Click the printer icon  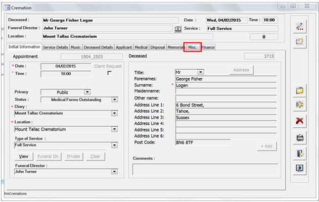pyautogui.click(x=300, y=137)
